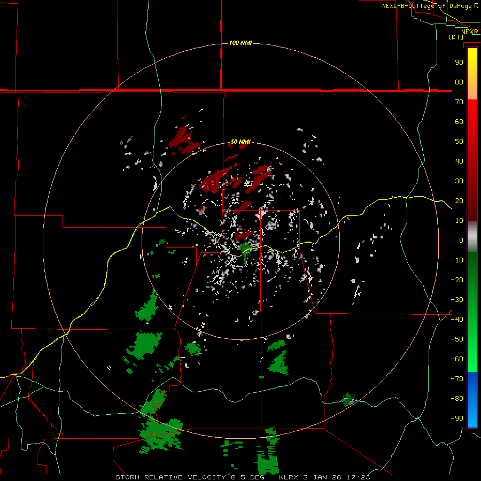This screenshot has height=481, width=481.
Task: Click the -20 value on the velocity scale
Action: pos(457,280)
